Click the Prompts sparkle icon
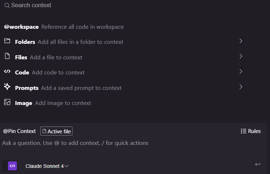Image resolution: width=270 pixels, height=174 pixels. (7, 86)
